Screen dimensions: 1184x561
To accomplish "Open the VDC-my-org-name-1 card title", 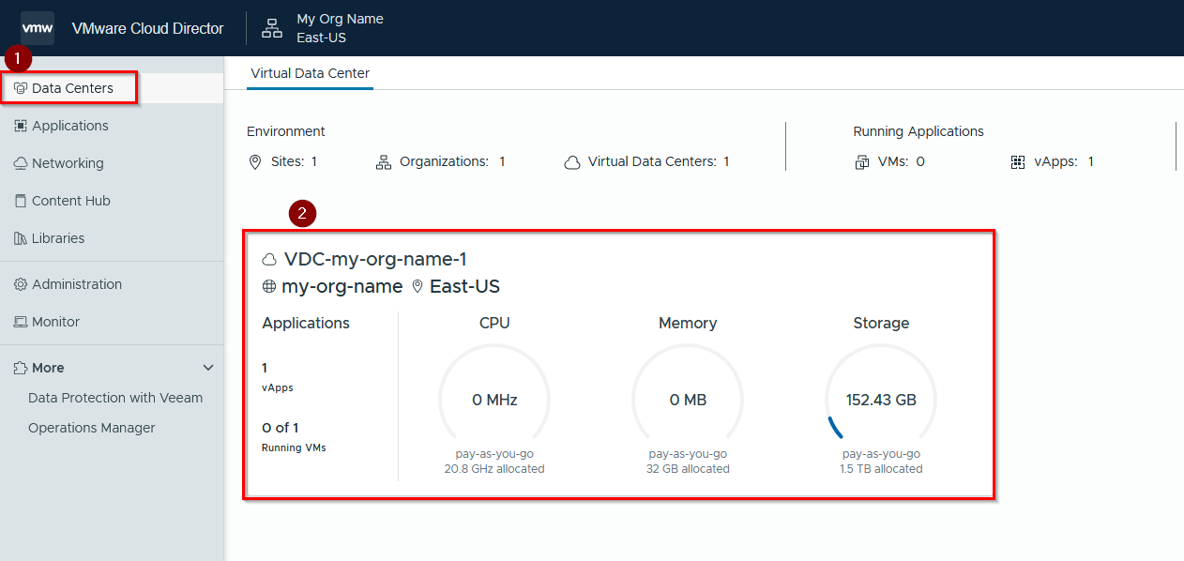I will click(375, 260).
